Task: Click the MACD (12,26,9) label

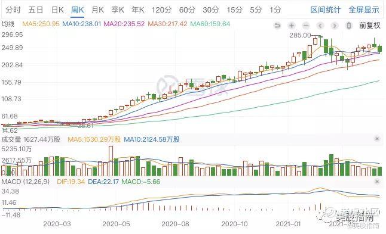Action: pos(26,182)
